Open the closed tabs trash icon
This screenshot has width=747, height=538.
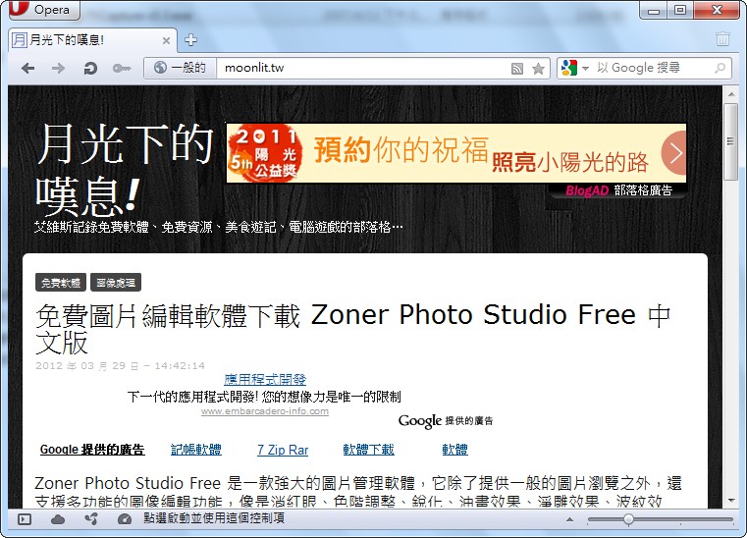(722, 40)
